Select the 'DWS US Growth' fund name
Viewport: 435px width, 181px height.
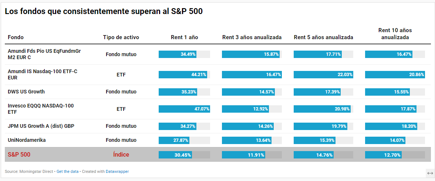click(26, 92)
